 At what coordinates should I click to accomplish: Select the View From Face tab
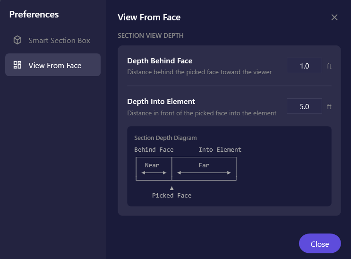coord(53,65)
